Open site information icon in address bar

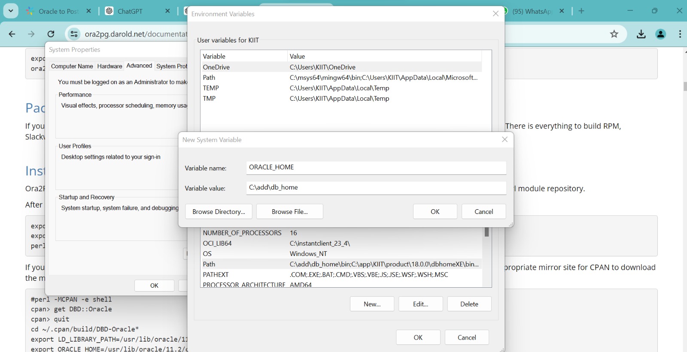point(74,34)
